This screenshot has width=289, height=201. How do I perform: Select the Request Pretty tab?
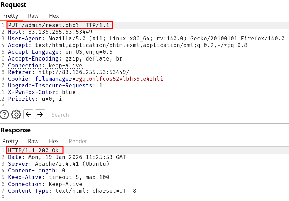(10, 16)
